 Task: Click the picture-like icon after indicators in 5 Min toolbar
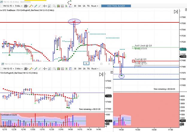coord(62,6)
